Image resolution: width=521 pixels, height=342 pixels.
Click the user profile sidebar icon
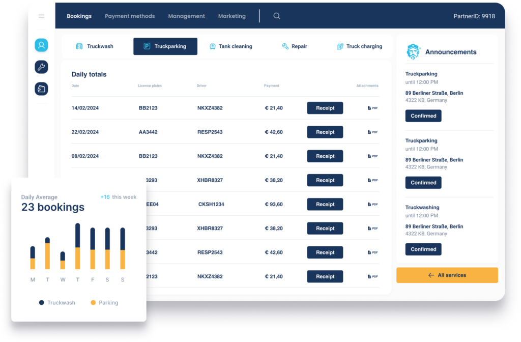click(x=41, y=45)
